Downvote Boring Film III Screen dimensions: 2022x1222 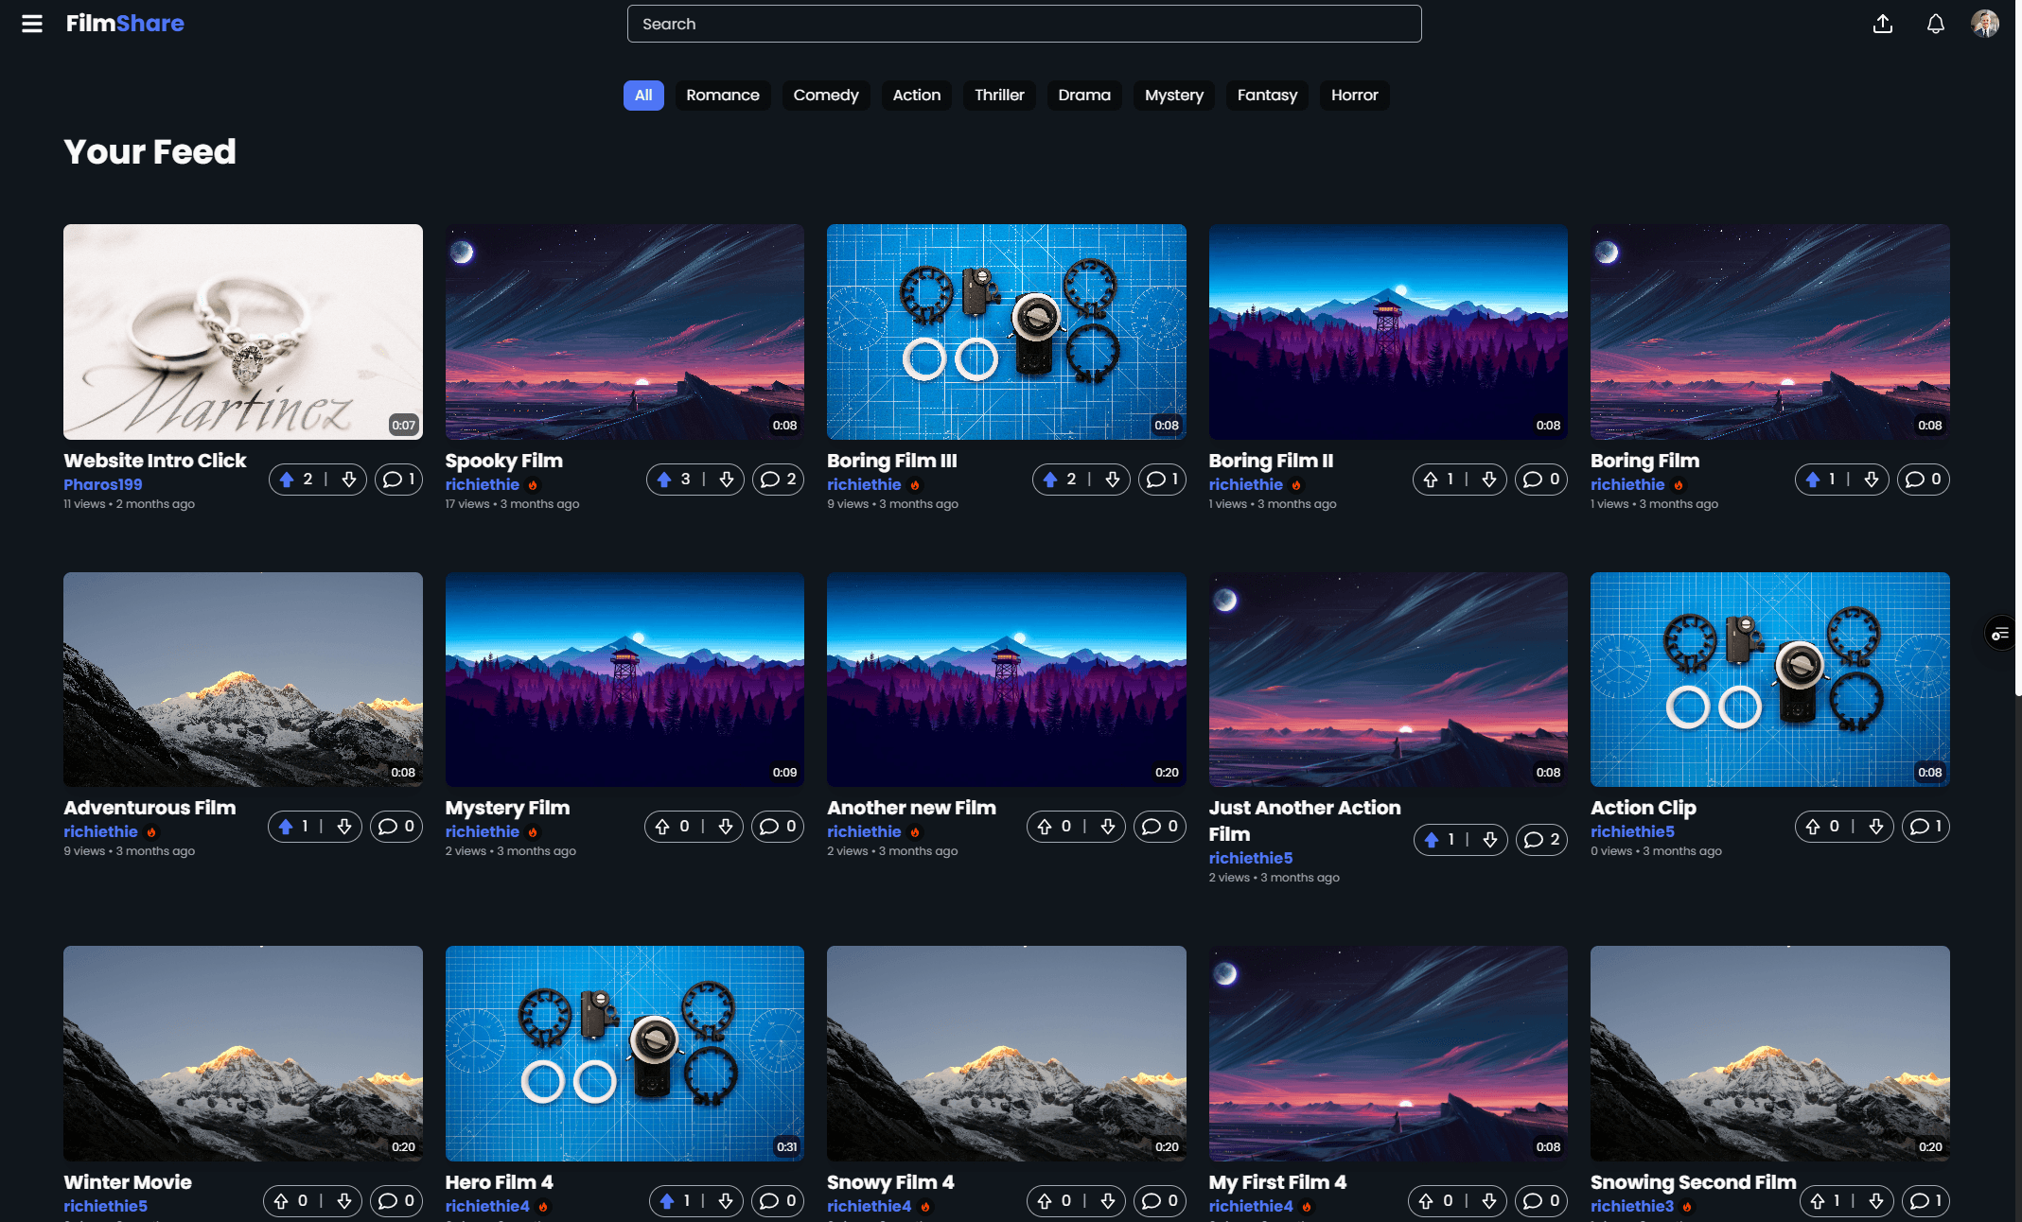tap(1113, 480)
